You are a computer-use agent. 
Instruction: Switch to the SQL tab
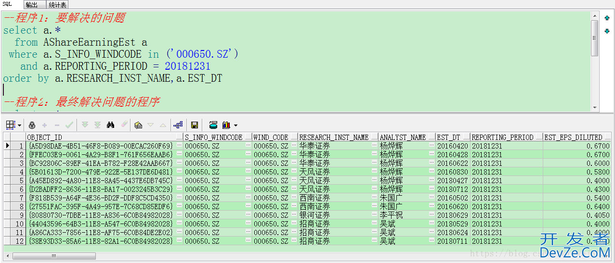(x=7, y=4)
